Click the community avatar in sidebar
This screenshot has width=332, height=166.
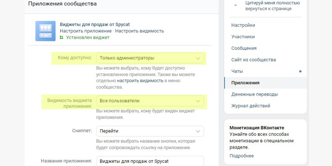235,6
